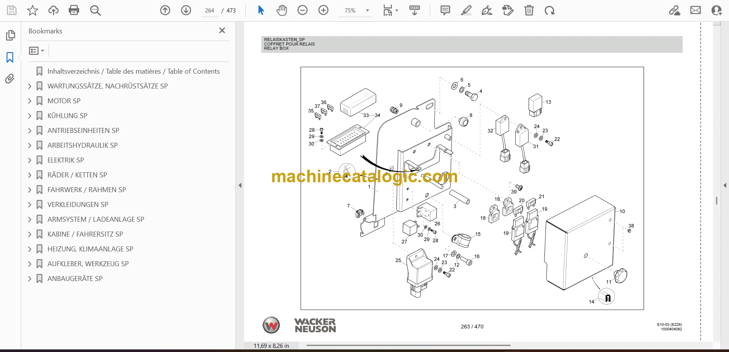Expand the MOTOR SP bookmark

click(30, 101)
